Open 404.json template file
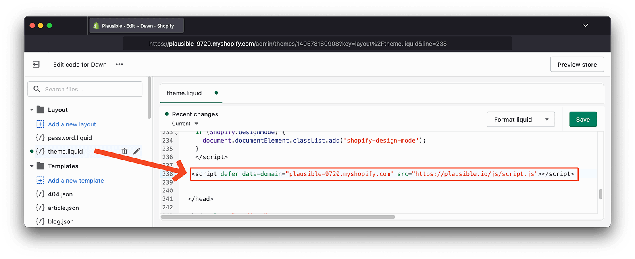Viewport: 635px width, 259px height. click(x=60, y=194)
